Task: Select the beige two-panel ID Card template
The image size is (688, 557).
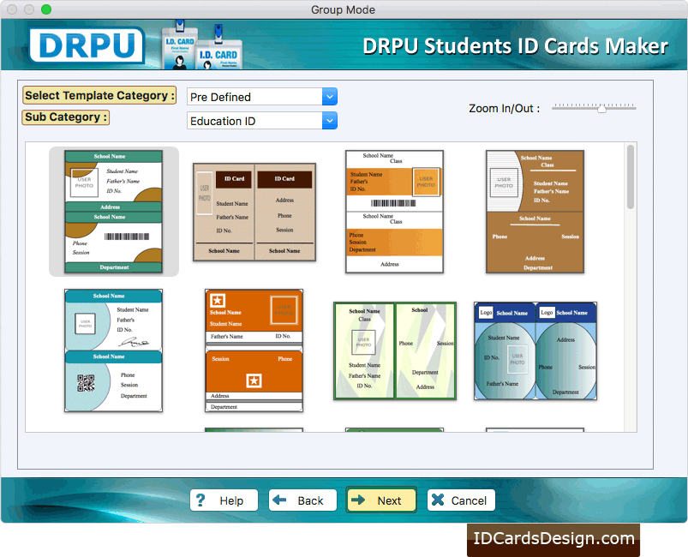Action: [x=254, y=212]
